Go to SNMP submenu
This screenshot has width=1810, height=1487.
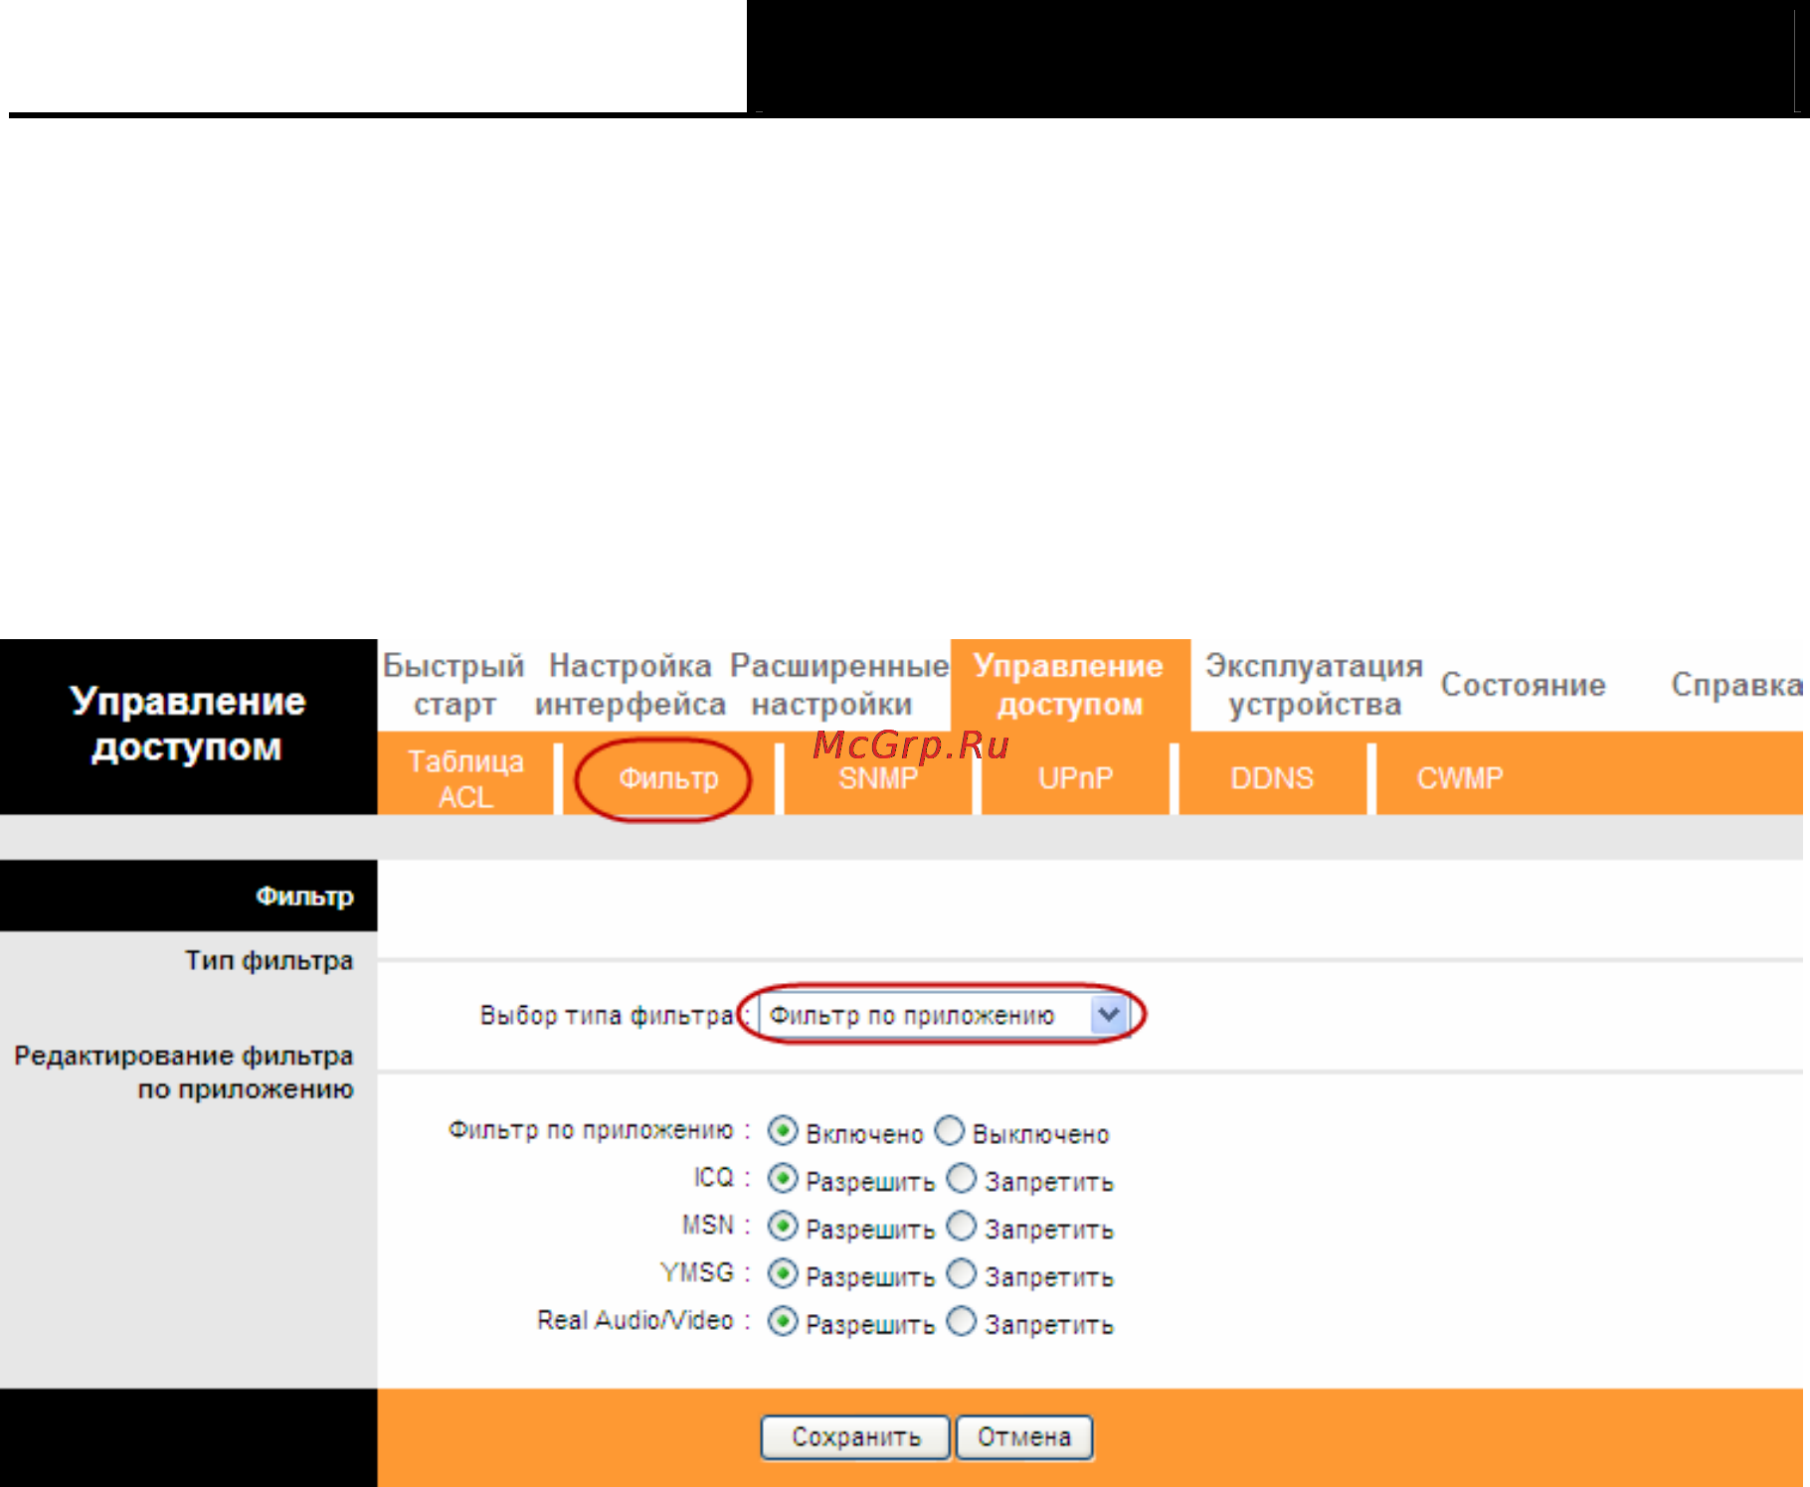pyautogui.click(x=878, y=778)
